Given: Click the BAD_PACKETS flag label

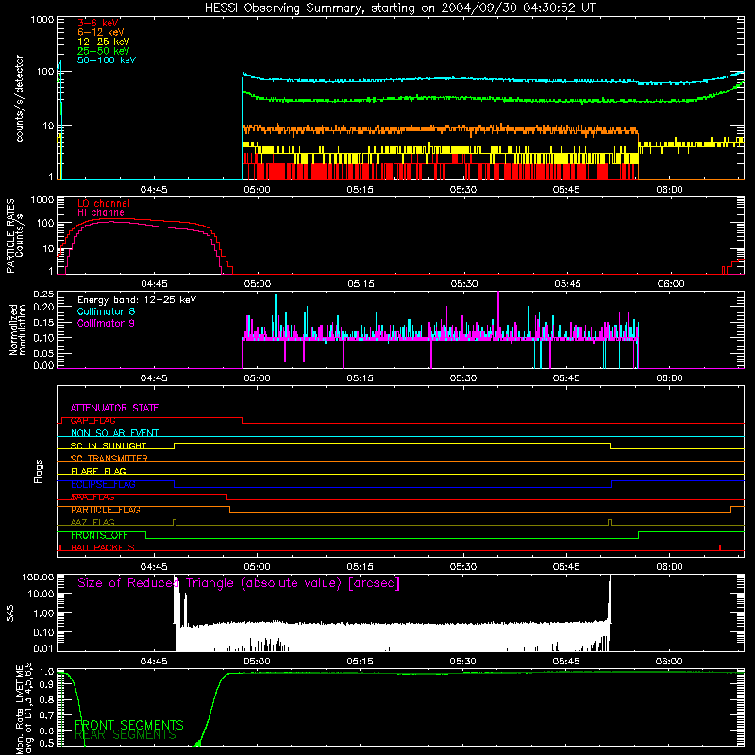Looking at the screenshot, I should (x=103, y=547).
